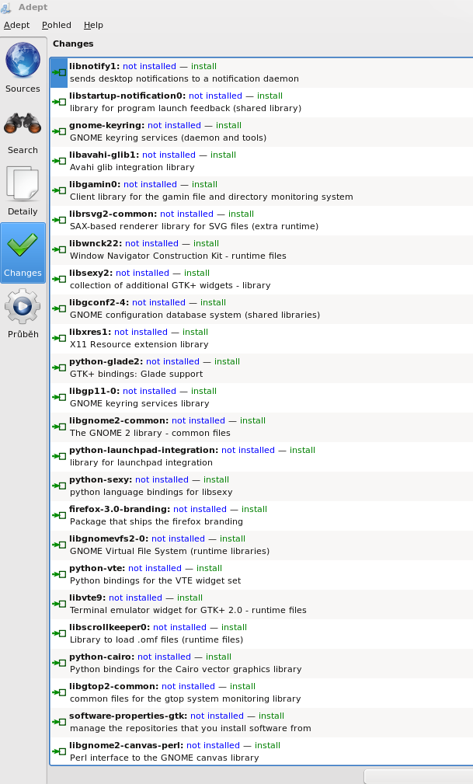The height and width of the screenshot is (784, 473).
Task: Click install status icon beside firefox-3.0-branding
Action: click(59, 515)
